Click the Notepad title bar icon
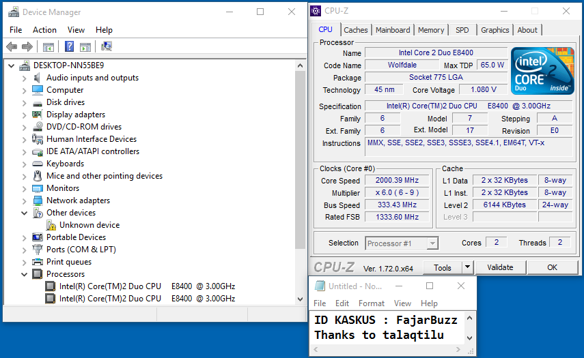 pos(320,286)
